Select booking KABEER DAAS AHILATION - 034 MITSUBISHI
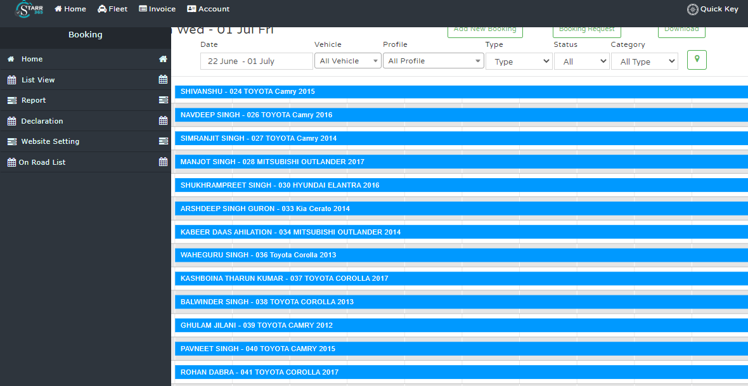The image size is (748, 386). click(x=461, y=232)
